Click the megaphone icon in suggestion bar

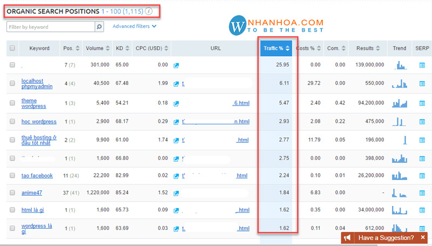pos(349,238)
